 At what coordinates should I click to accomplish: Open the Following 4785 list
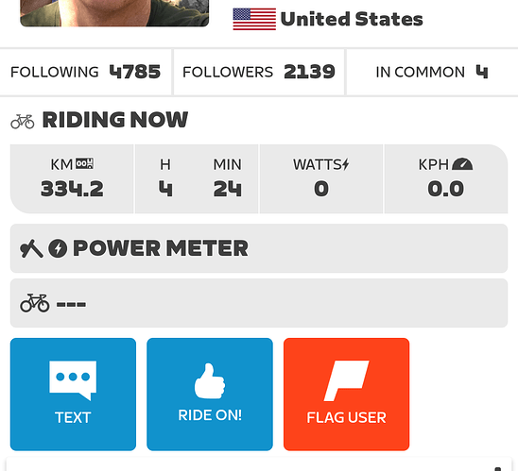(x=86, y=73)
